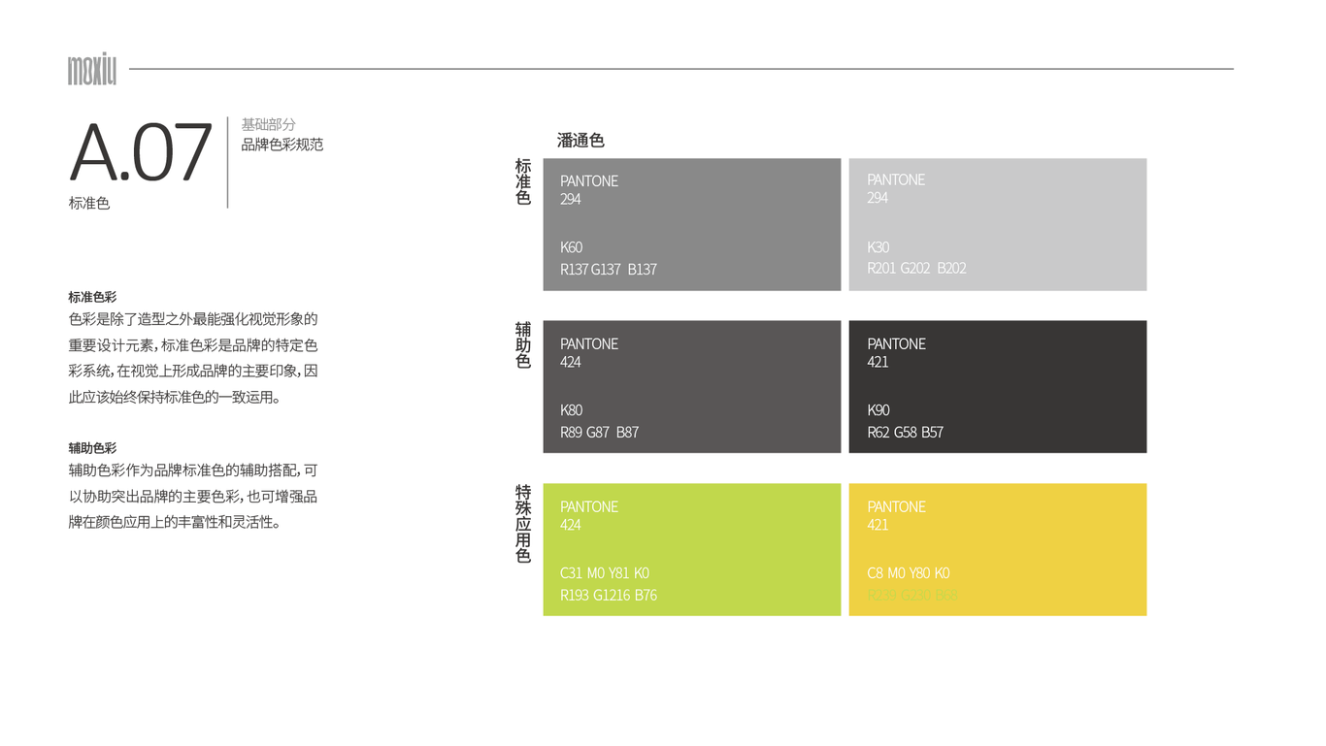Select the R193 G1216 B76 value
The height and width of the screenshot is (746, 1326).
(609, 596)
